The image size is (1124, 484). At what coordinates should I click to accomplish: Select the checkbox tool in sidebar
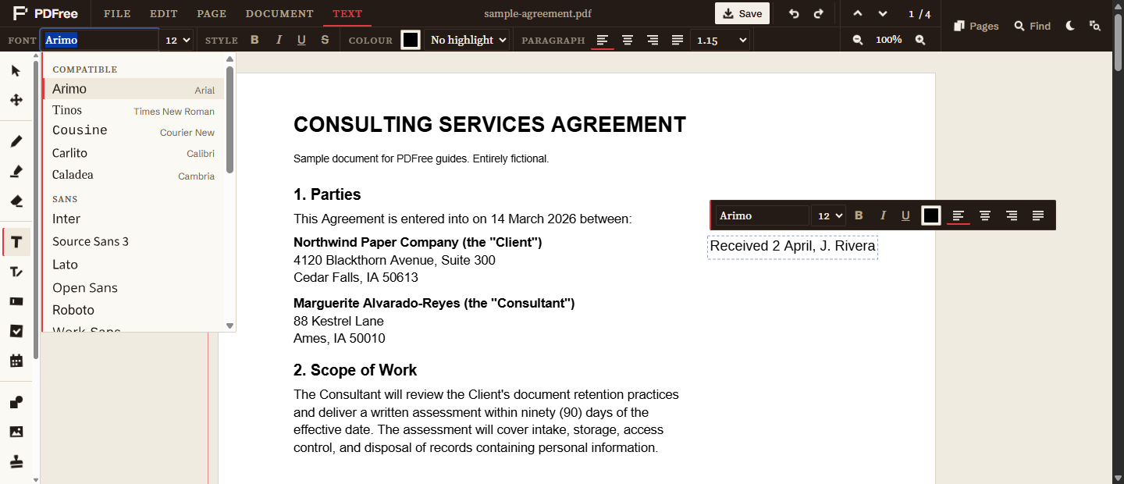(16, 331)
